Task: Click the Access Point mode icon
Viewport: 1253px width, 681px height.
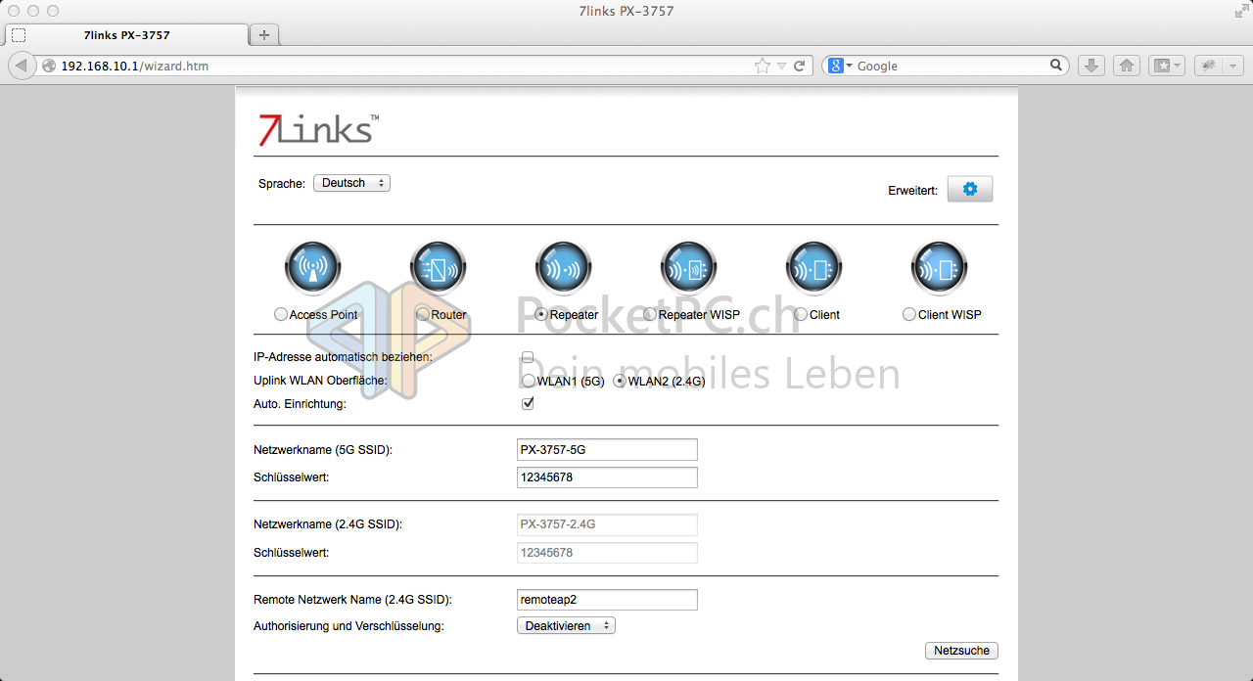Action: [312, 267]
